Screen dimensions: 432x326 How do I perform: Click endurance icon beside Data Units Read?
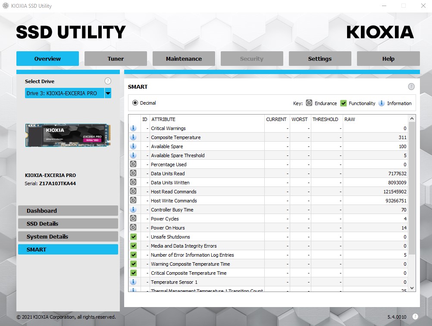[133, 173]
